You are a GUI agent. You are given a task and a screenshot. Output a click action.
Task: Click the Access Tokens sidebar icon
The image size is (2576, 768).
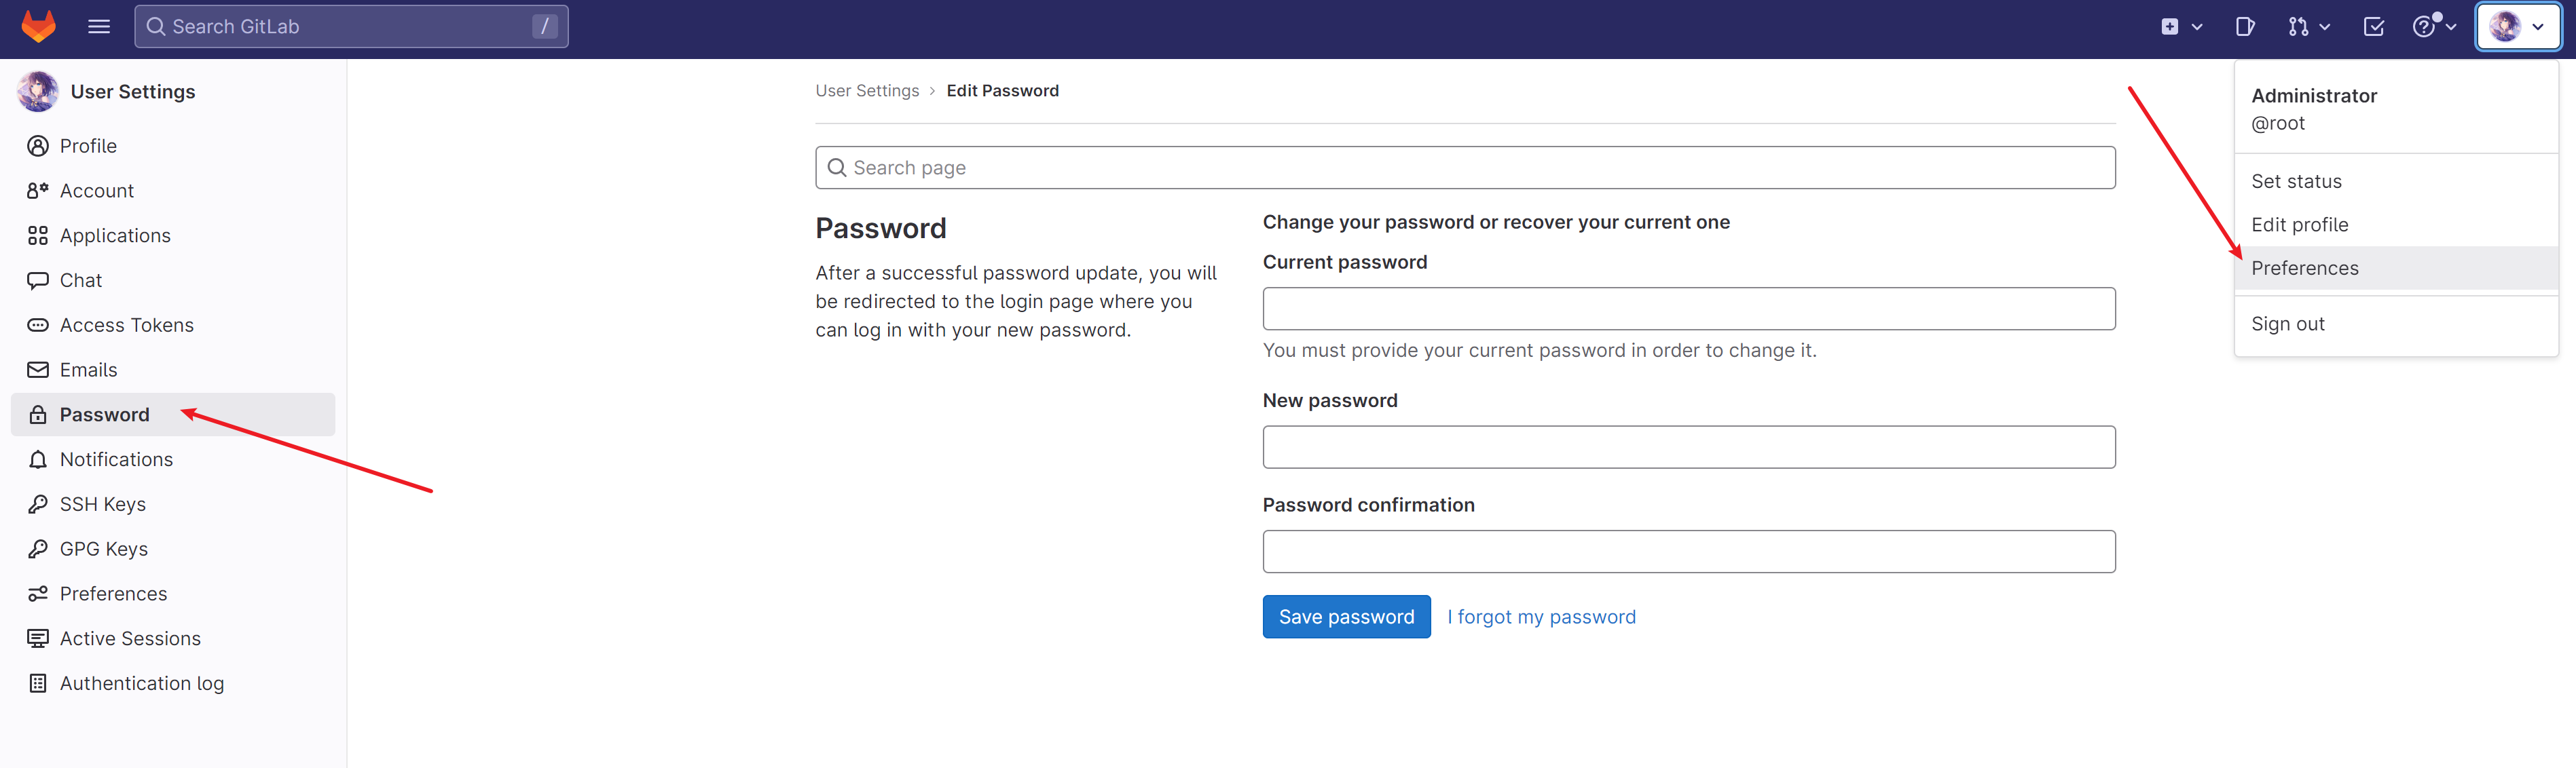click(38, 326)
